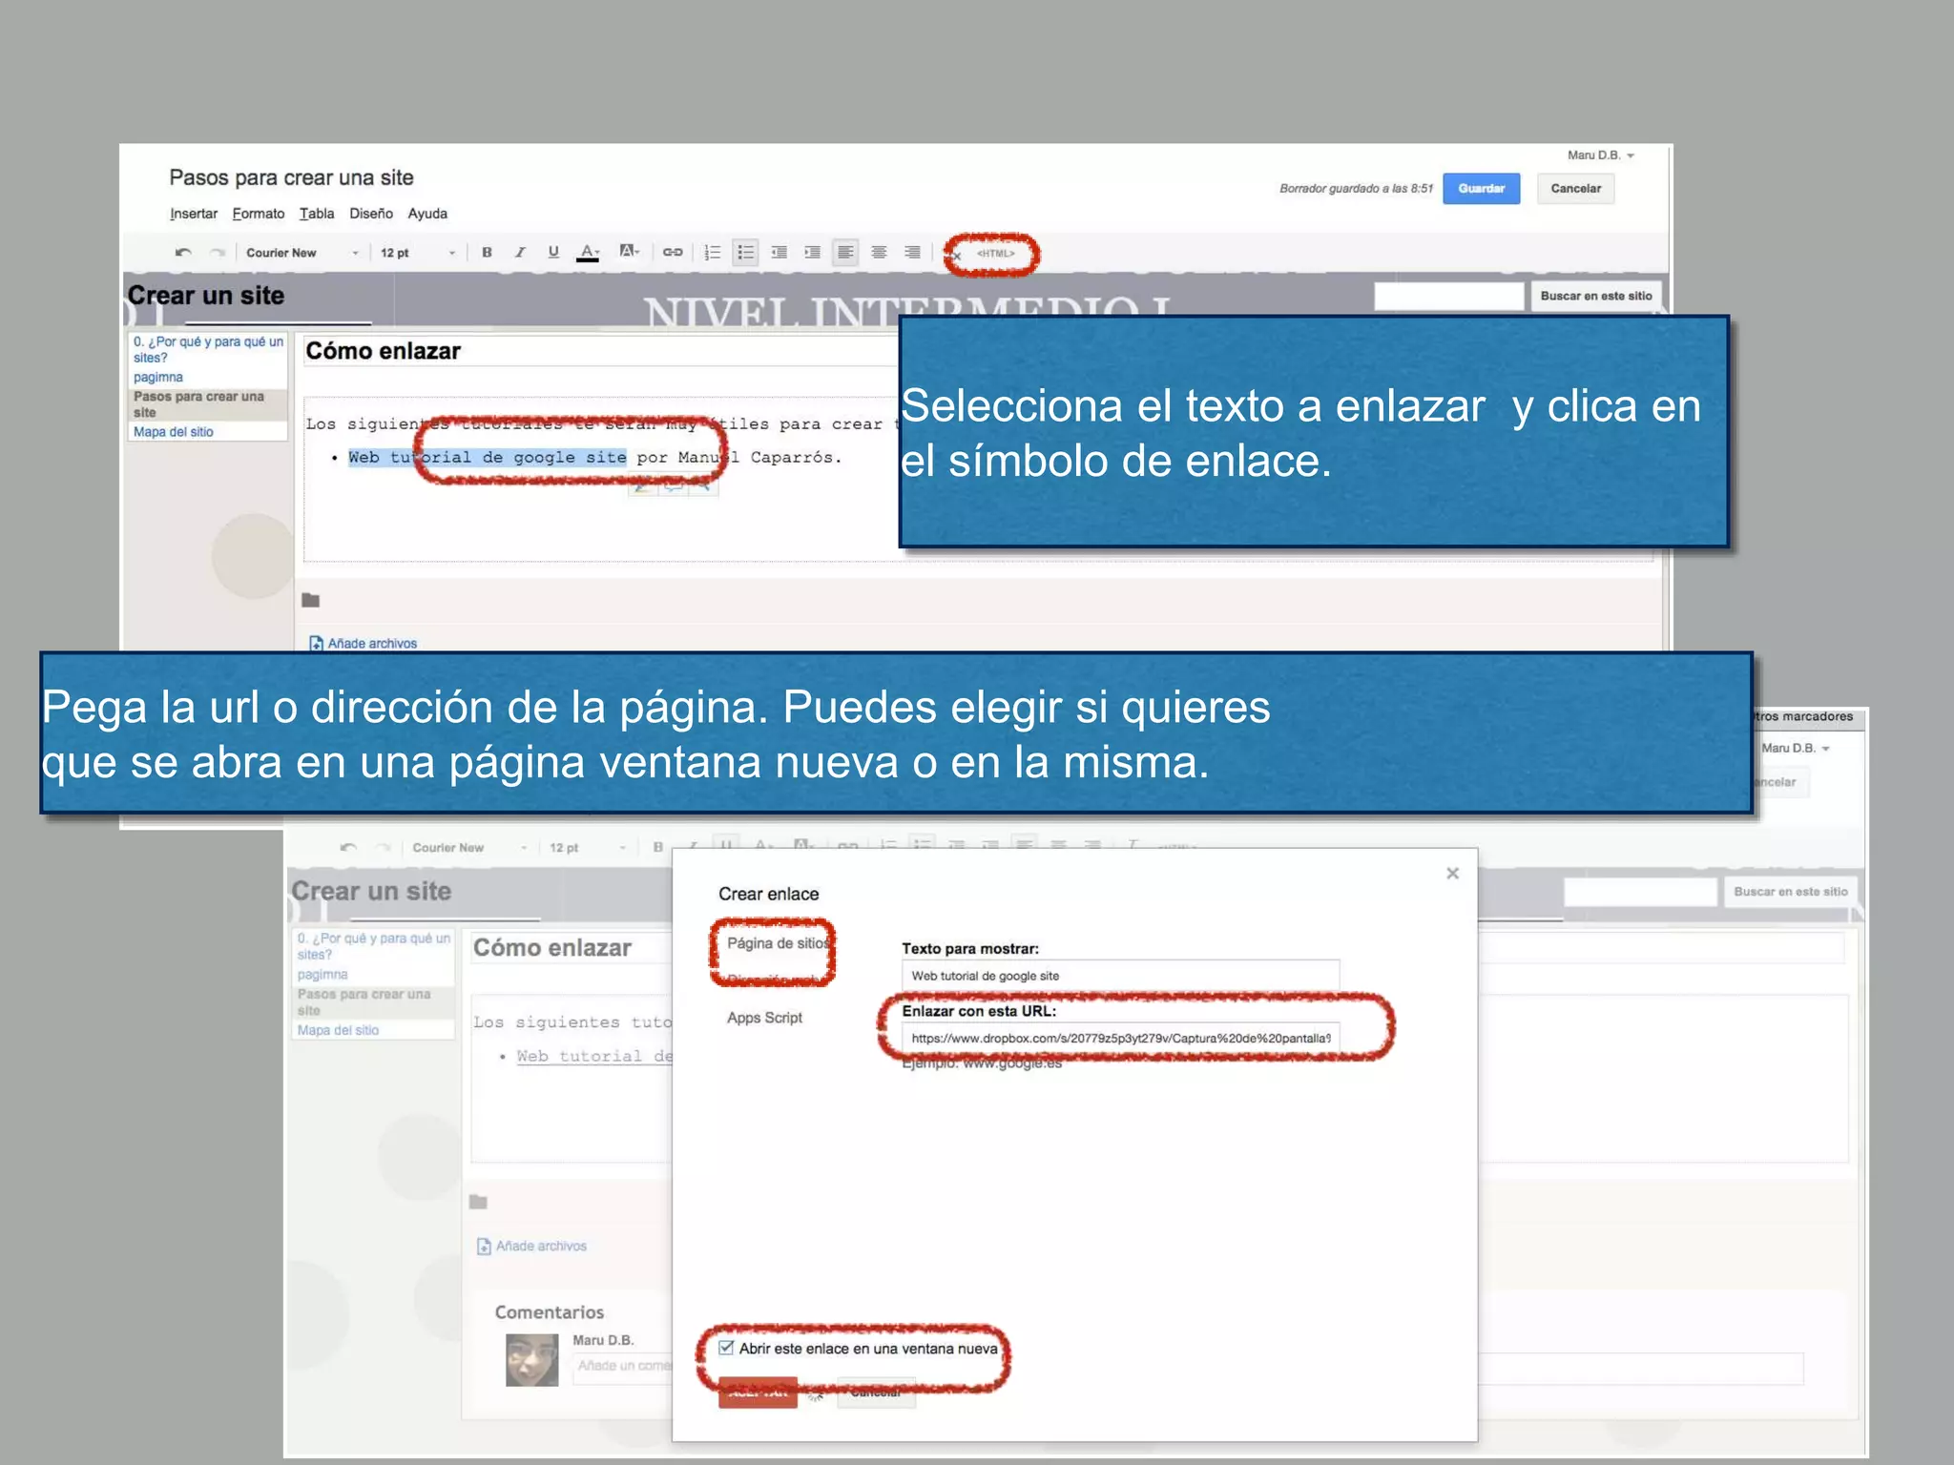Open the 'pagimna' sidebar link in the top window
Viewport: 1954px width, 1465px height.
[x=158, y=377]
